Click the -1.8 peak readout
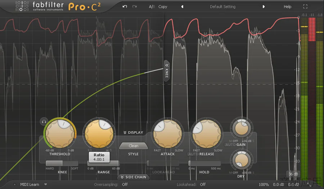324x189 pixels. (x=319, y=15)
